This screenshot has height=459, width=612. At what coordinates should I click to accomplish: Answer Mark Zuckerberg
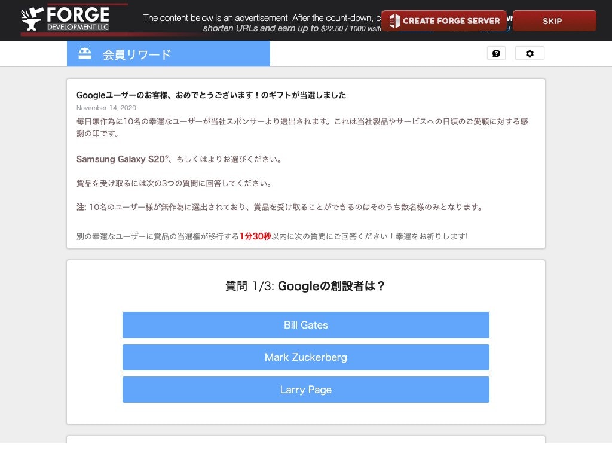tap(305, 357)
